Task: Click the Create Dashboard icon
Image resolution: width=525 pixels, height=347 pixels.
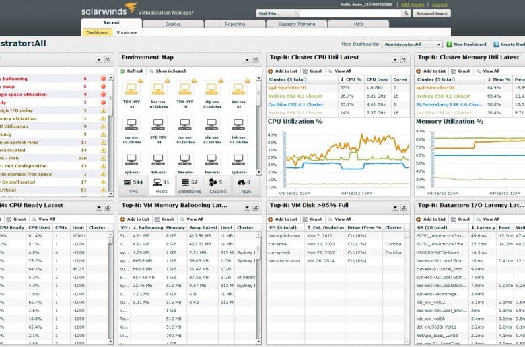Action: (496, 44)
